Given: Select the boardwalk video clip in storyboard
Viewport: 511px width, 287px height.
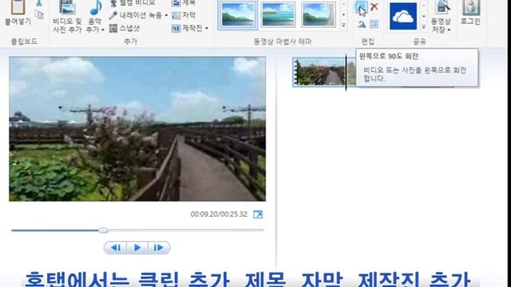Looking at the screenshot, I should tap(319, 73).
